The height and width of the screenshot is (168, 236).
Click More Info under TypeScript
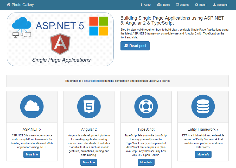point(146,162)
